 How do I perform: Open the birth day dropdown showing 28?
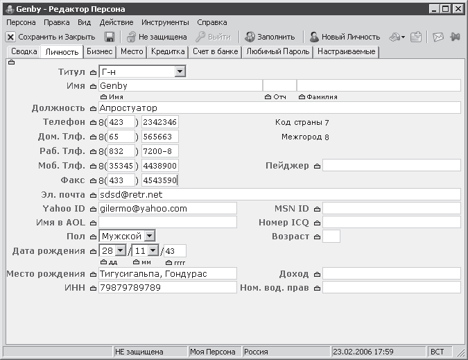(121, 250)
